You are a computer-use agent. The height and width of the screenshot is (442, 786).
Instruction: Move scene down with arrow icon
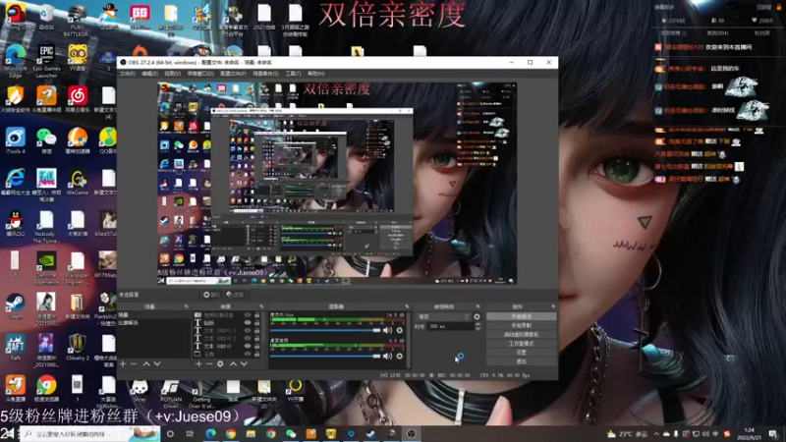(x=157, y=363)
